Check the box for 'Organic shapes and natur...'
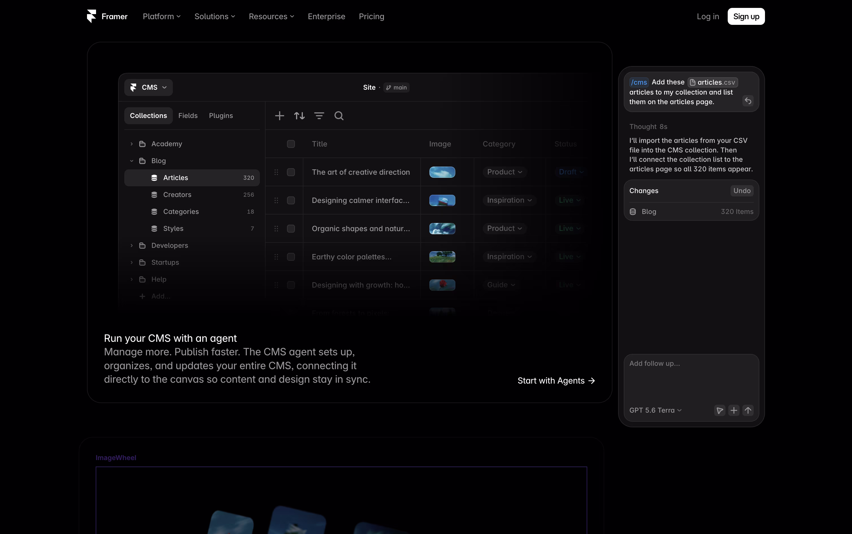The height and width of the screenshot is (534, 852). (x=291, y=229)
